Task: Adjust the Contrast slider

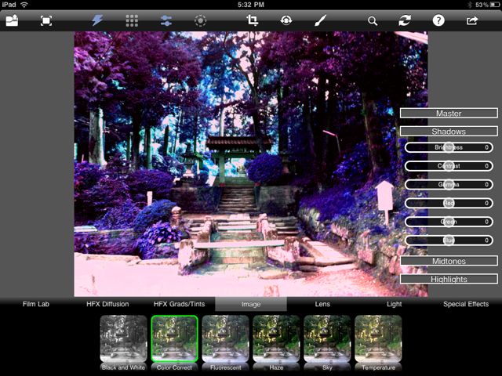Action: coord(449,166)
